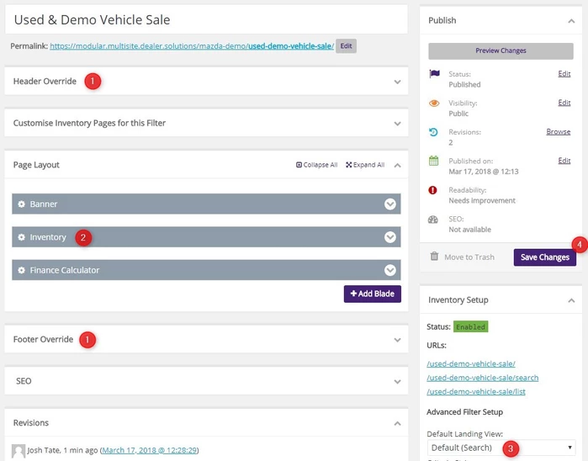588x461 pixels.
Task: Click the SEO gauge icon
Action: tap(433, 220)
